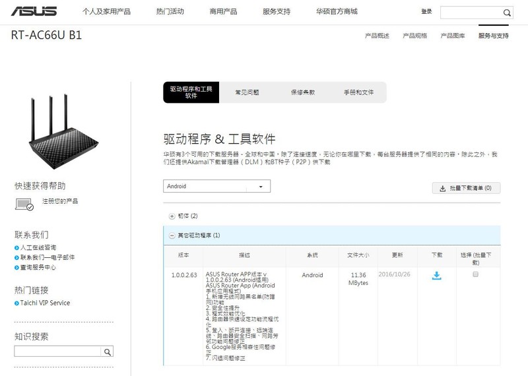Open 热门活动 menu
This screenshot has height=376, width=528.
coord(170,11)
